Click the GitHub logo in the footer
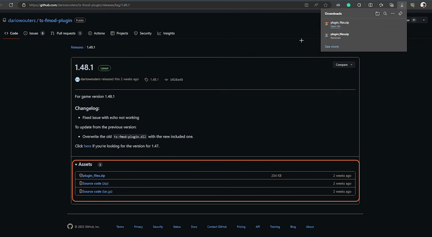The height and width of the screenshot is (237, 432). pos(70,226)
